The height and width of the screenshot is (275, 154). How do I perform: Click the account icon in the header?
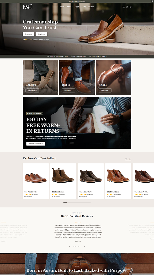[x=127, y=7]
